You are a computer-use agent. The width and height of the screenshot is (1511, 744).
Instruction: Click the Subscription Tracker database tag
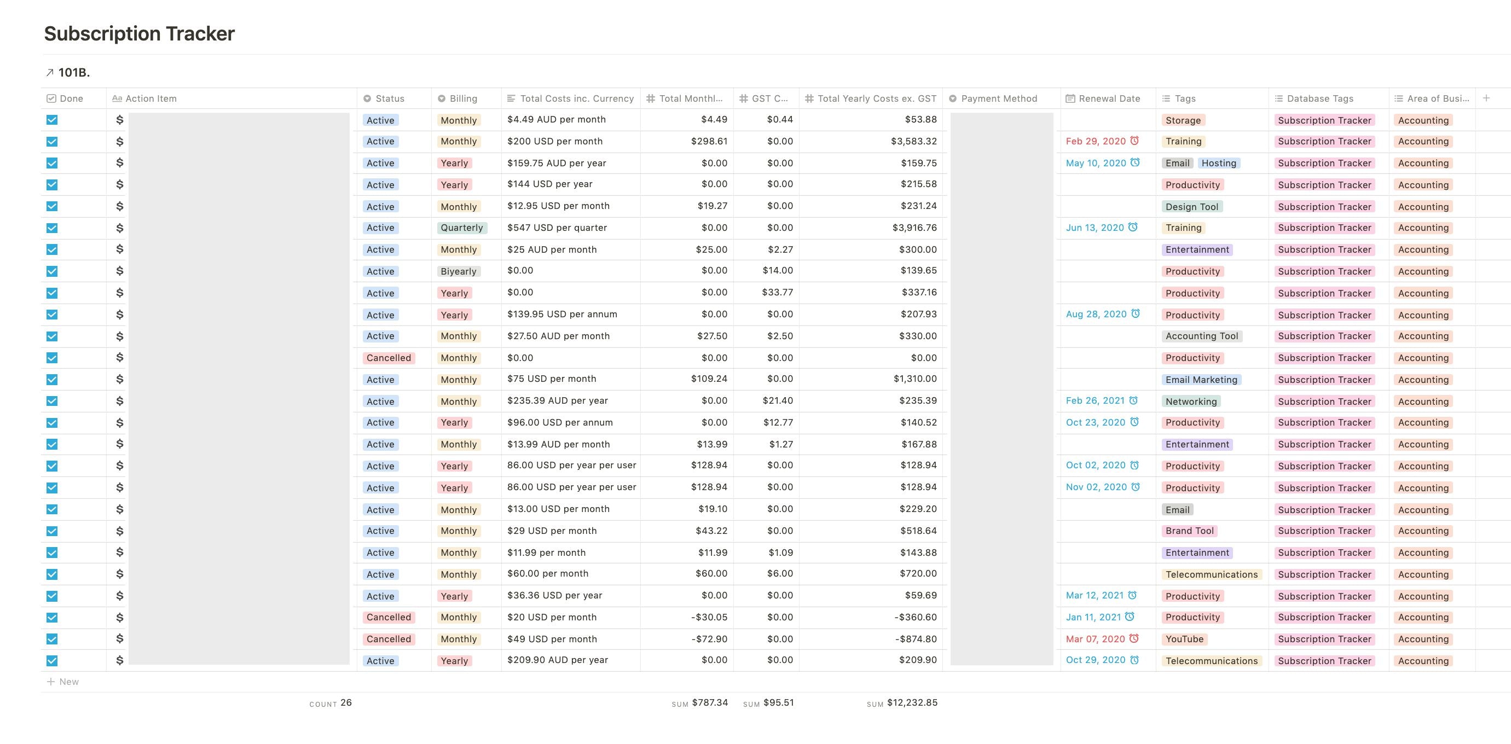(x=1323, y=119)
